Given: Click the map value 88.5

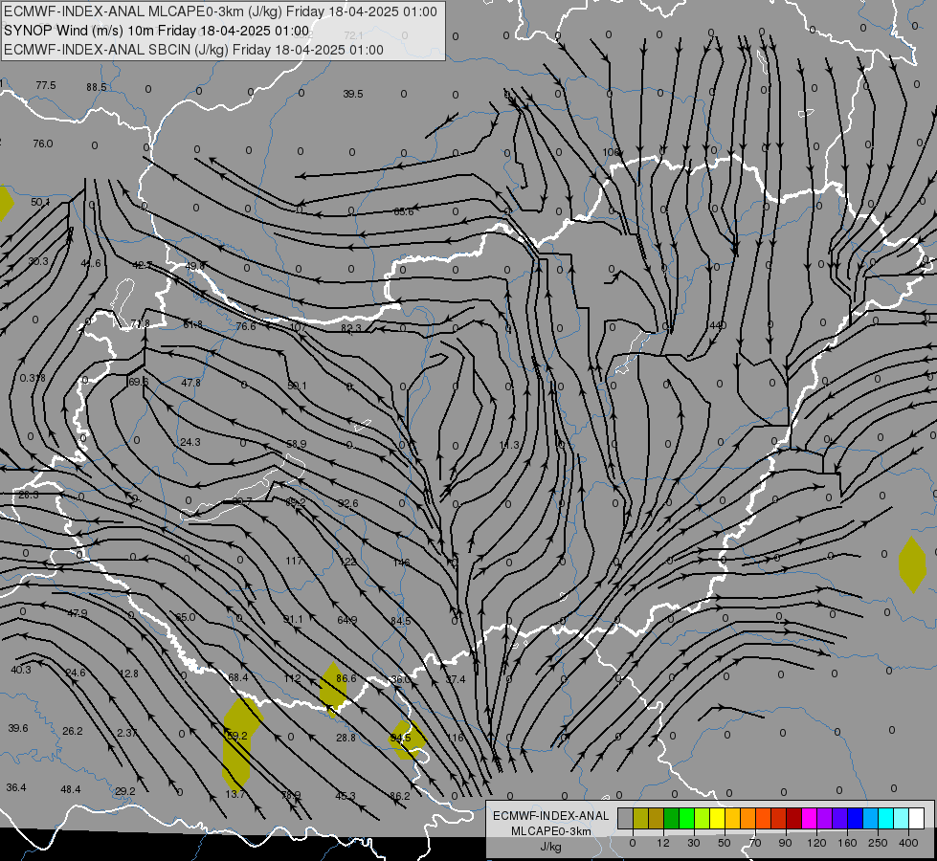Looking at the screenshot, I should [97, 87].
